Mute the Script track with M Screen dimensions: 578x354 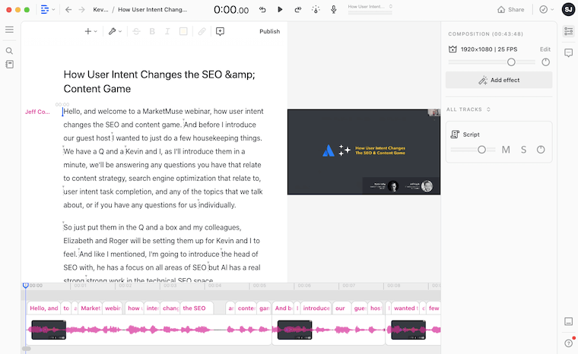506,150
